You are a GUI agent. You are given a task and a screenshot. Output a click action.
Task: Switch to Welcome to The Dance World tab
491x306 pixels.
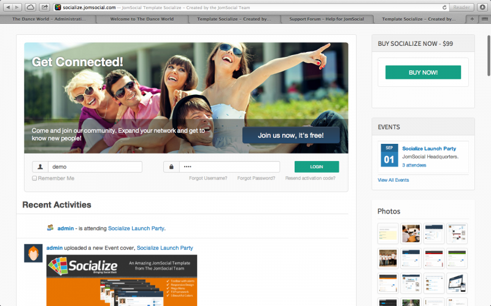pyautogui.click(x=142, y=19)
